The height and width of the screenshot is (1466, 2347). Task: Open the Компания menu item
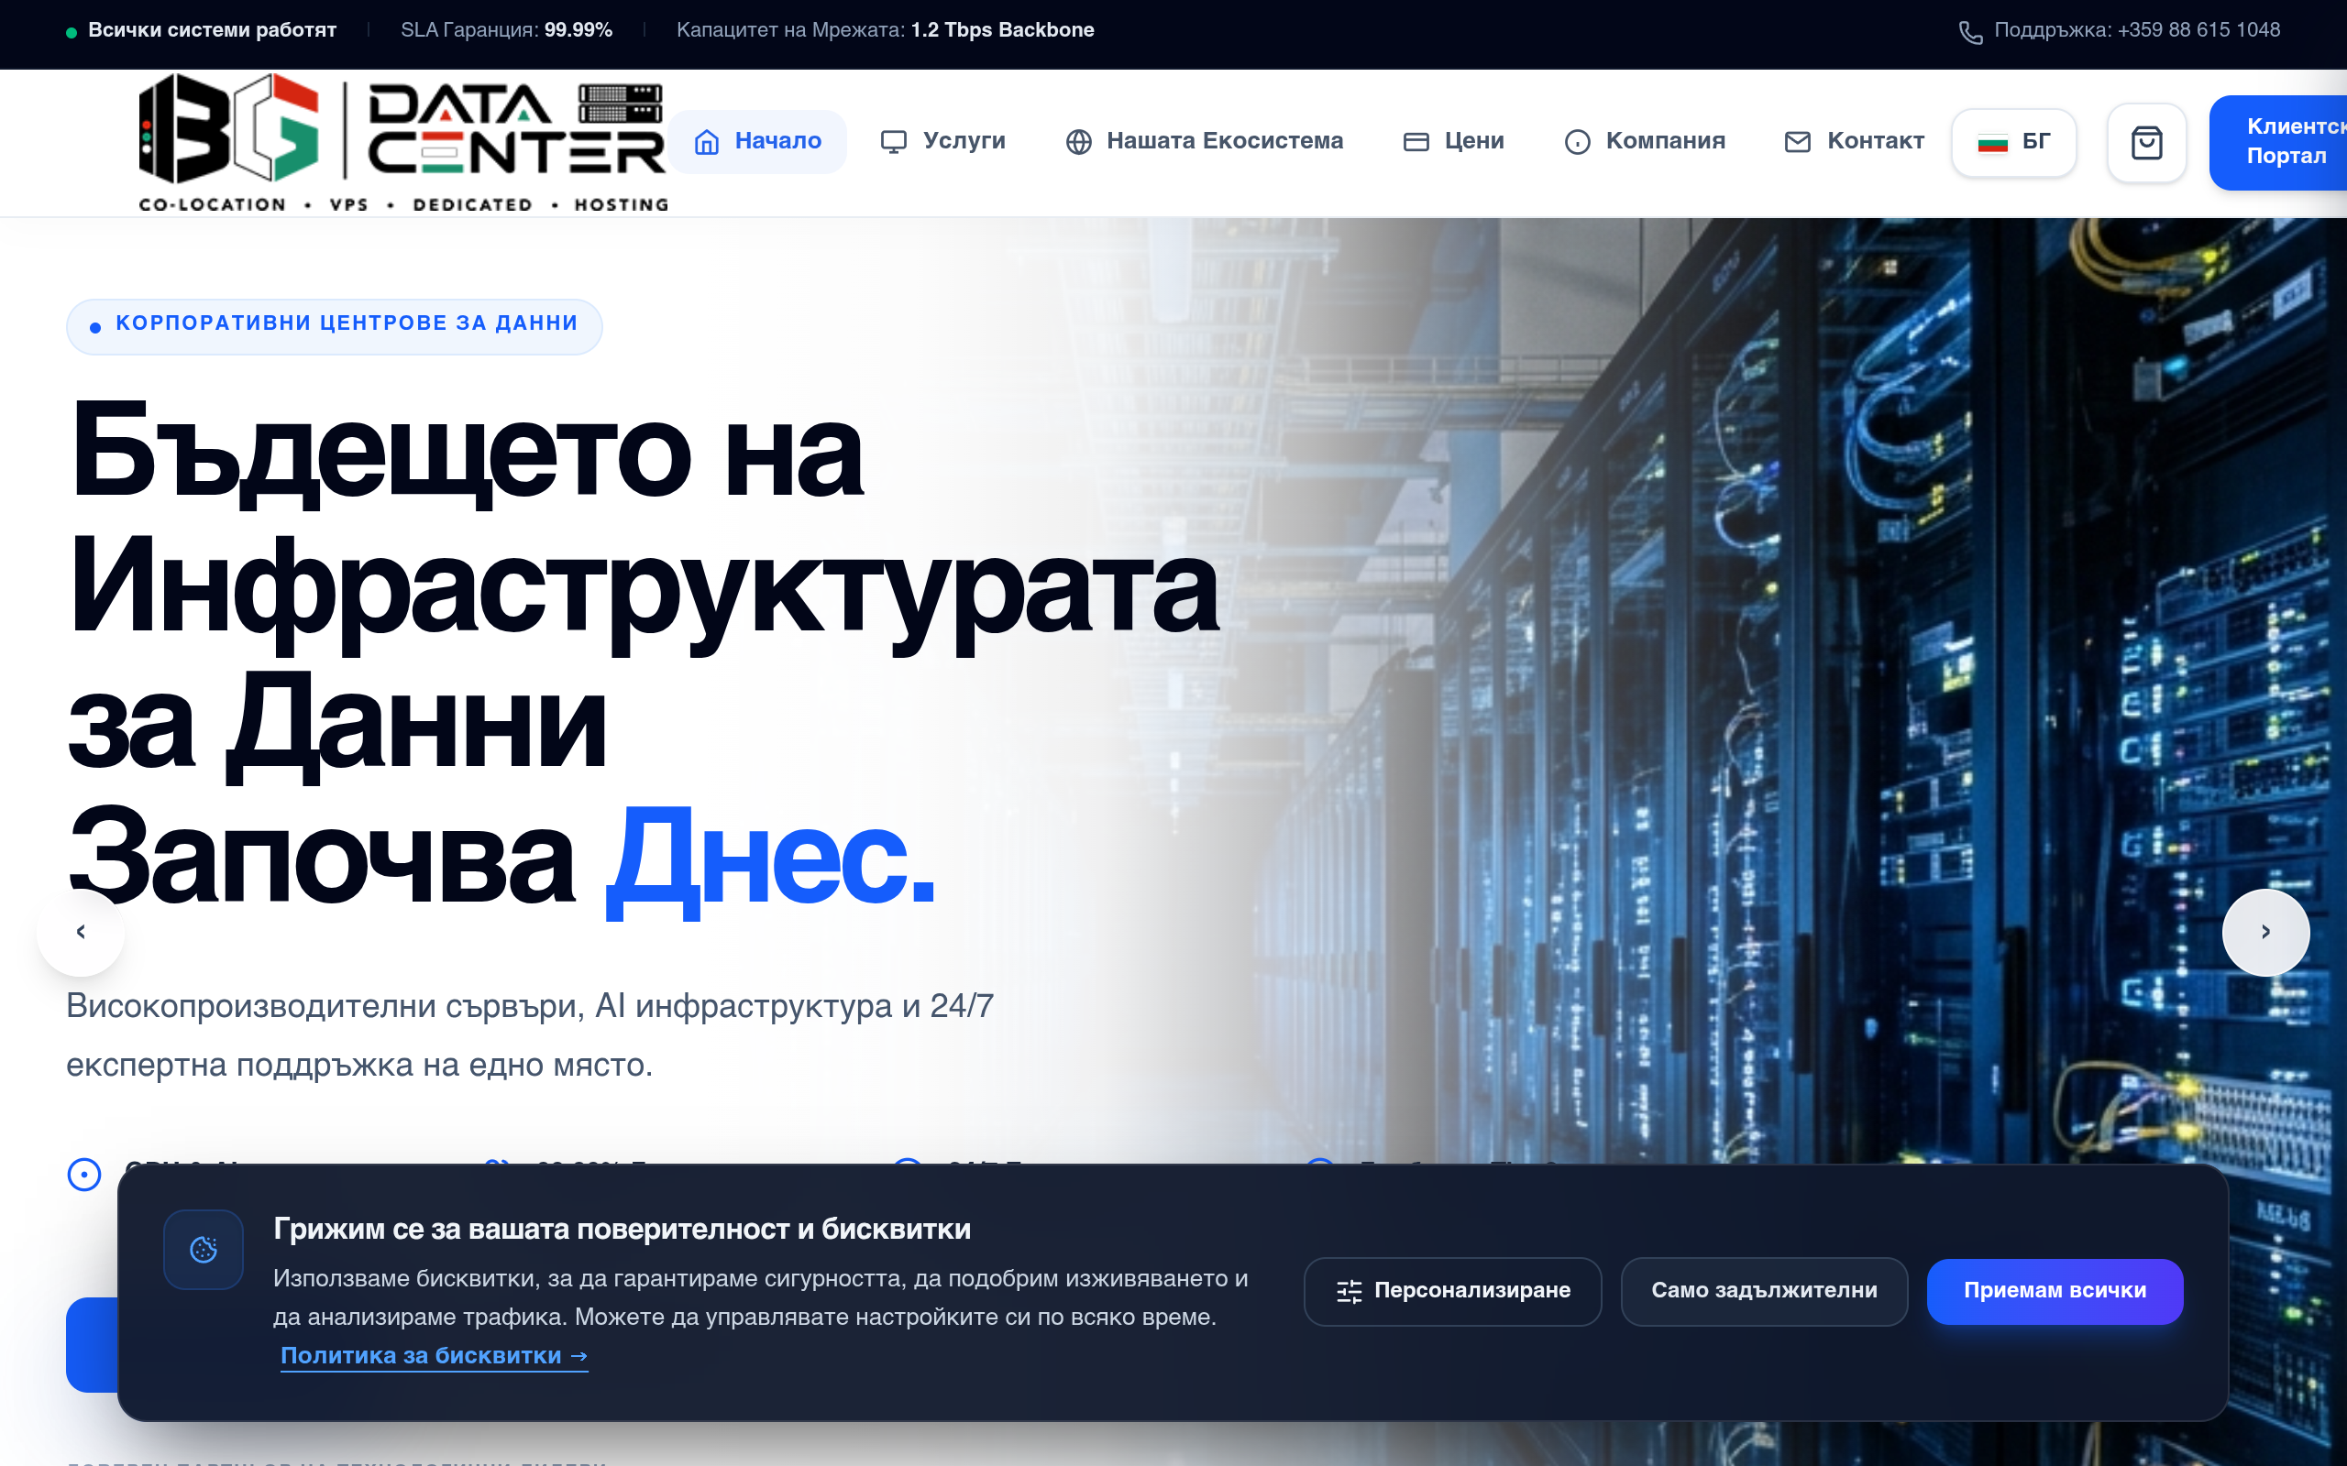(1645, 141)
